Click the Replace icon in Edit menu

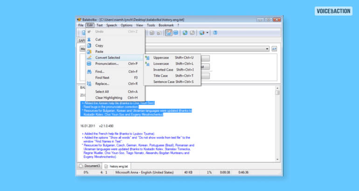89,84
